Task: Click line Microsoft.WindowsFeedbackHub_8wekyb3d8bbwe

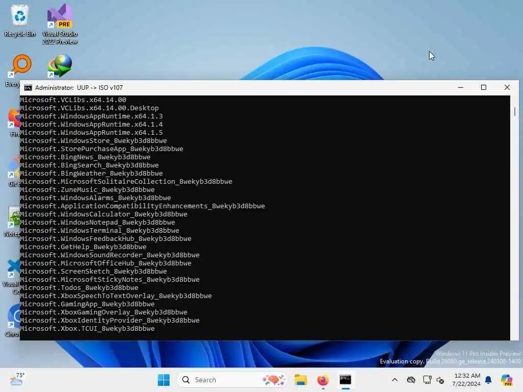Action: (x=106, y=239)
